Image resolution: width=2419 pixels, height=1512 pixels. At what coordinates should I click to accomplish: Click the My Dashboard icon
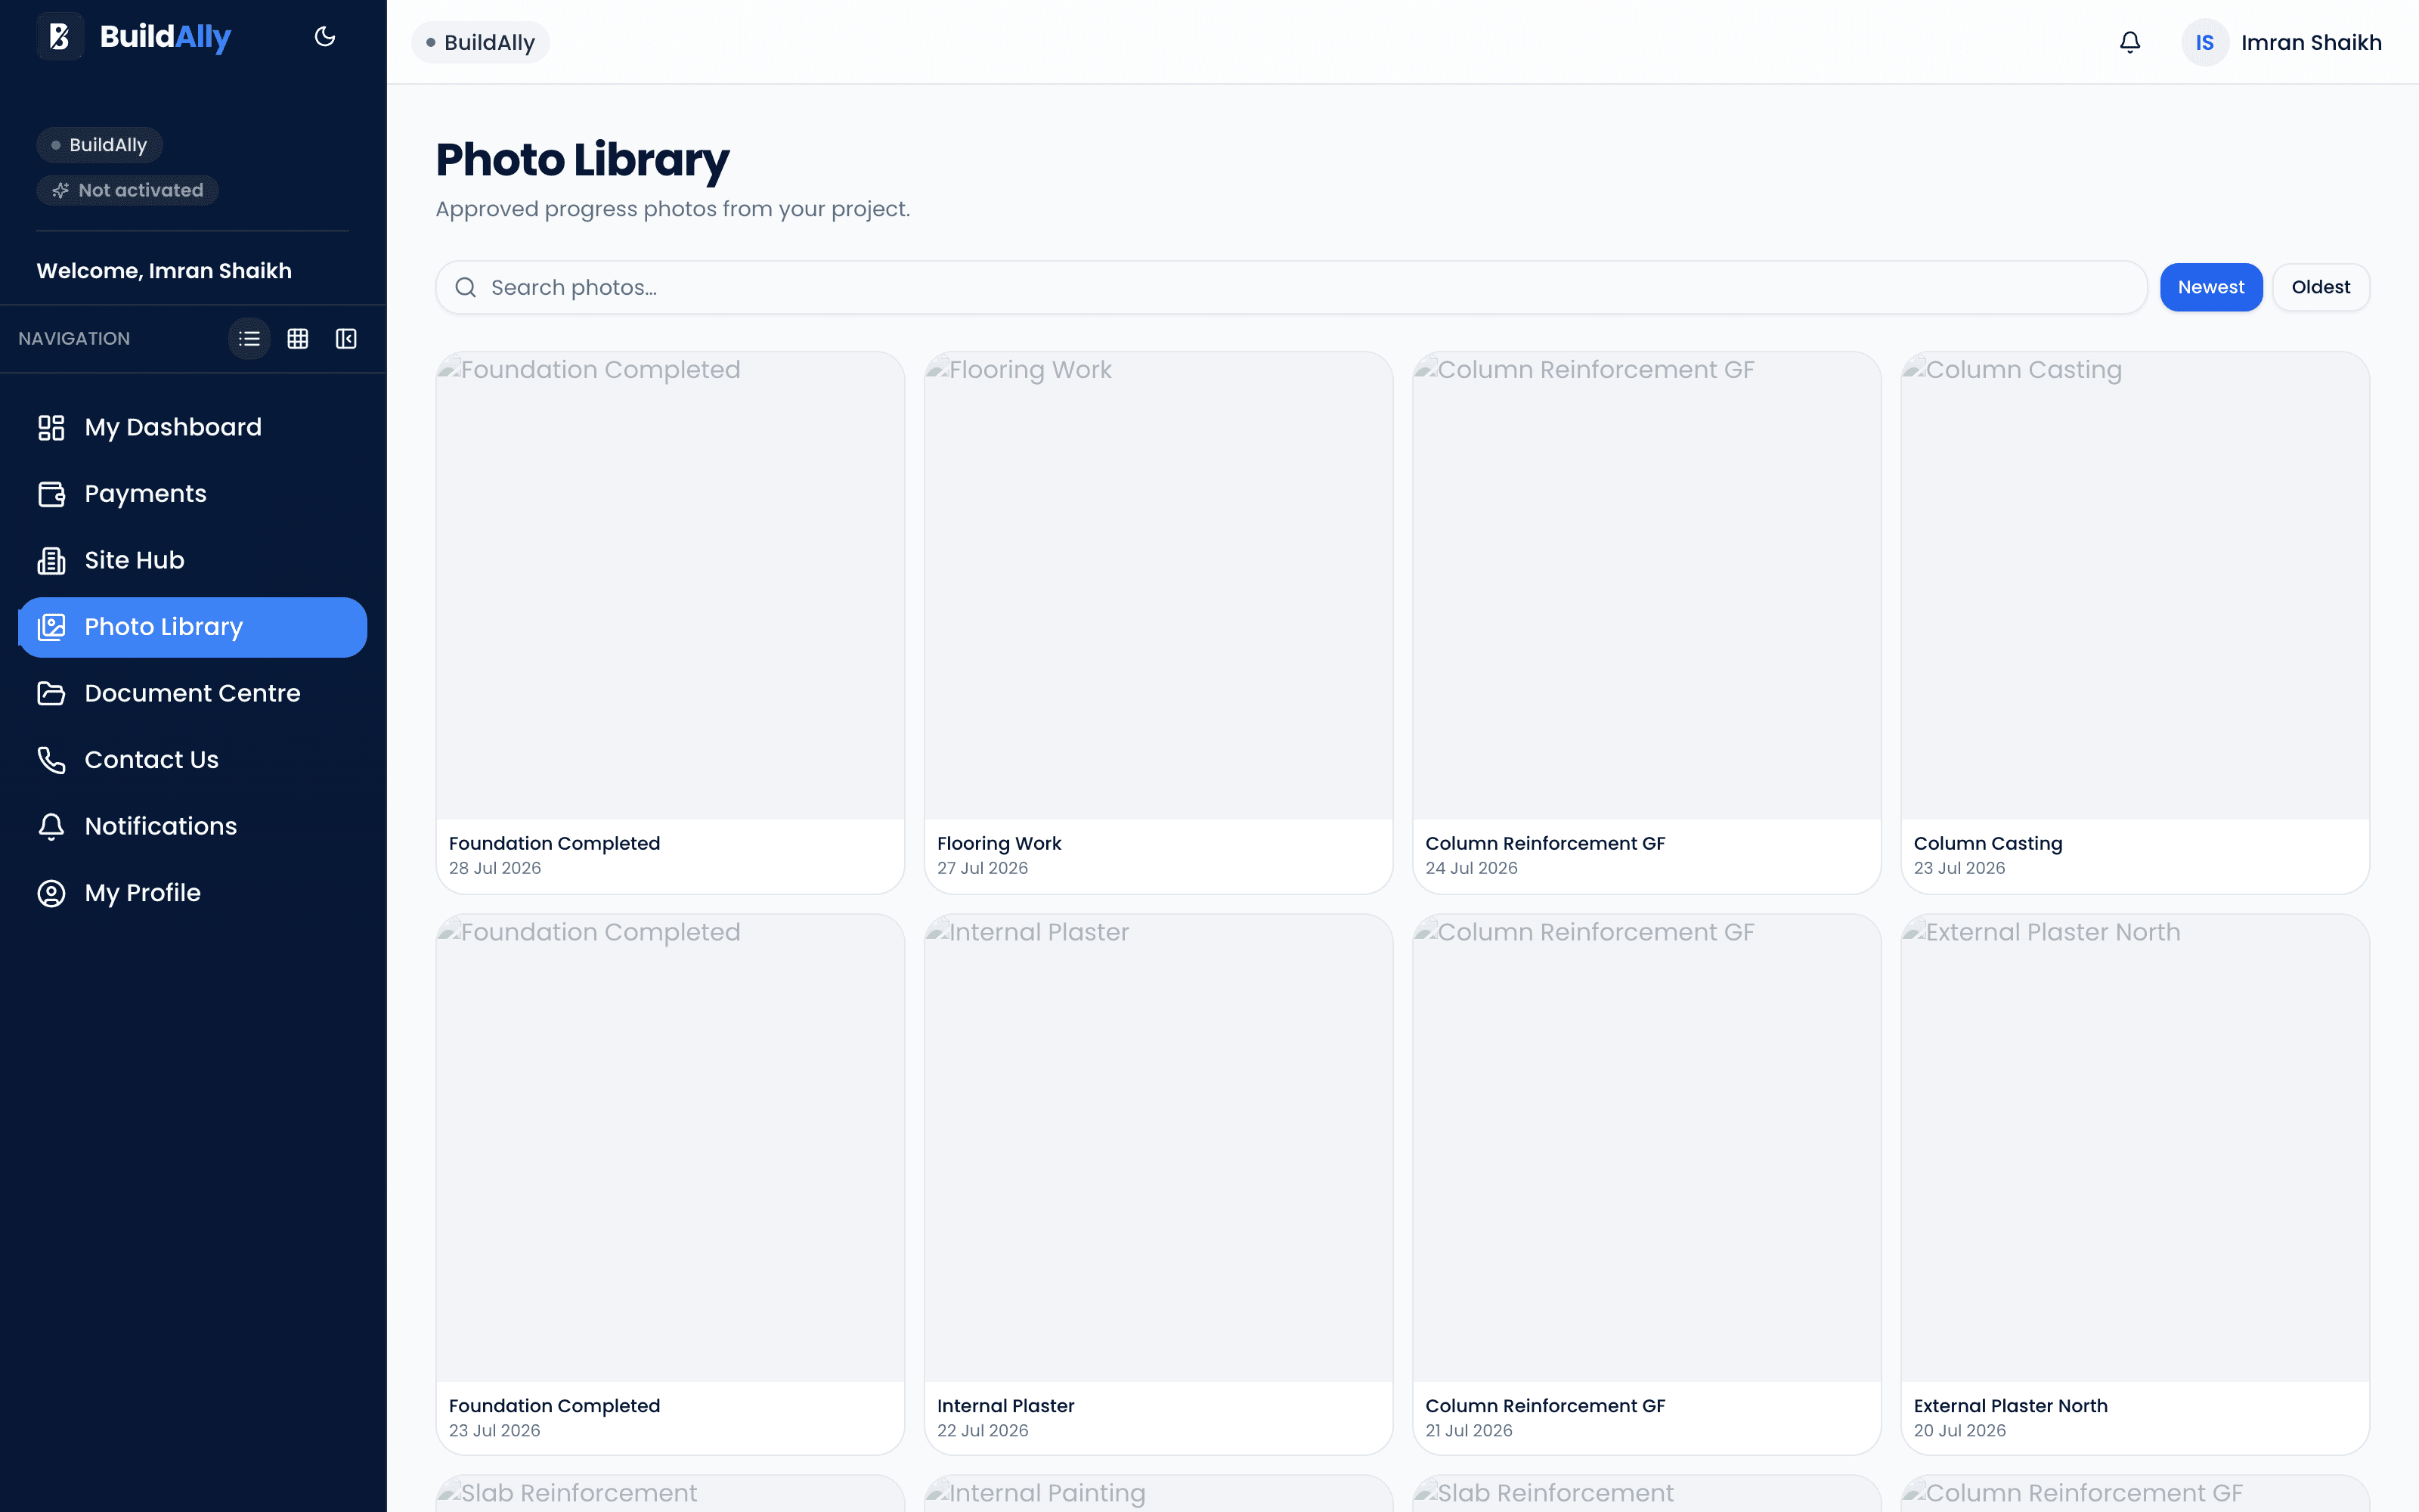(51, 428)
